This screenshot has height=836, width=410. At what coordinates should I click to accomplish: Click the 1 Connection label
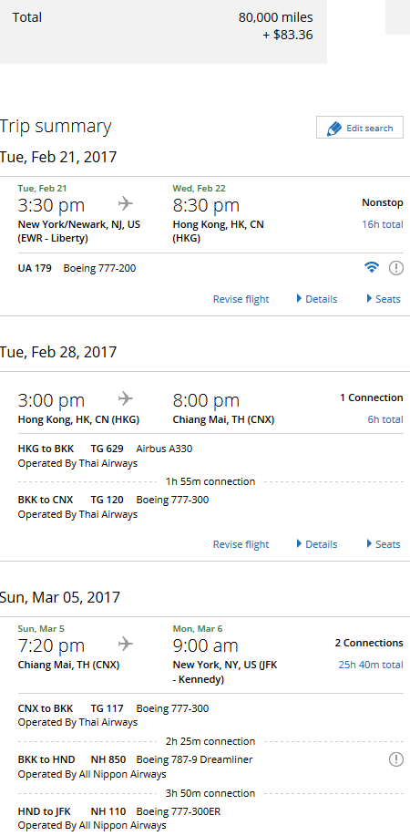[x=372, y=397]
